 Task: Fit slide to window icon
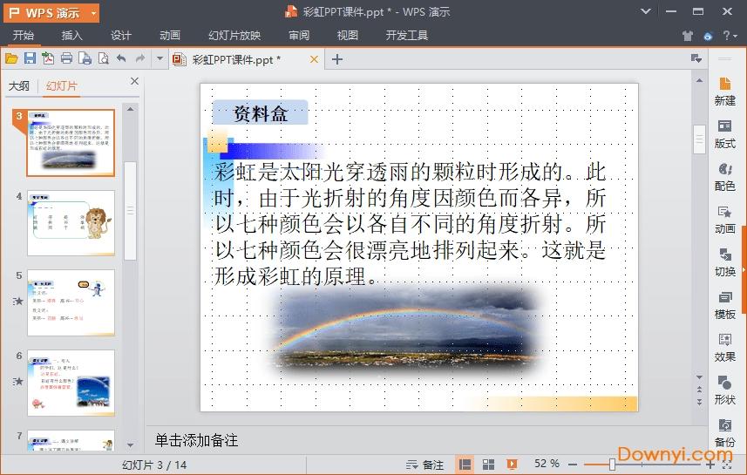[x=728, y=465]
